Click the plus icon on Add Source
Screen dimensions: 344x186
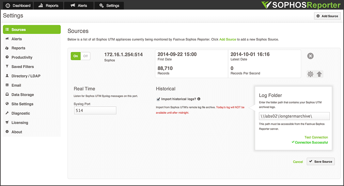318,16
